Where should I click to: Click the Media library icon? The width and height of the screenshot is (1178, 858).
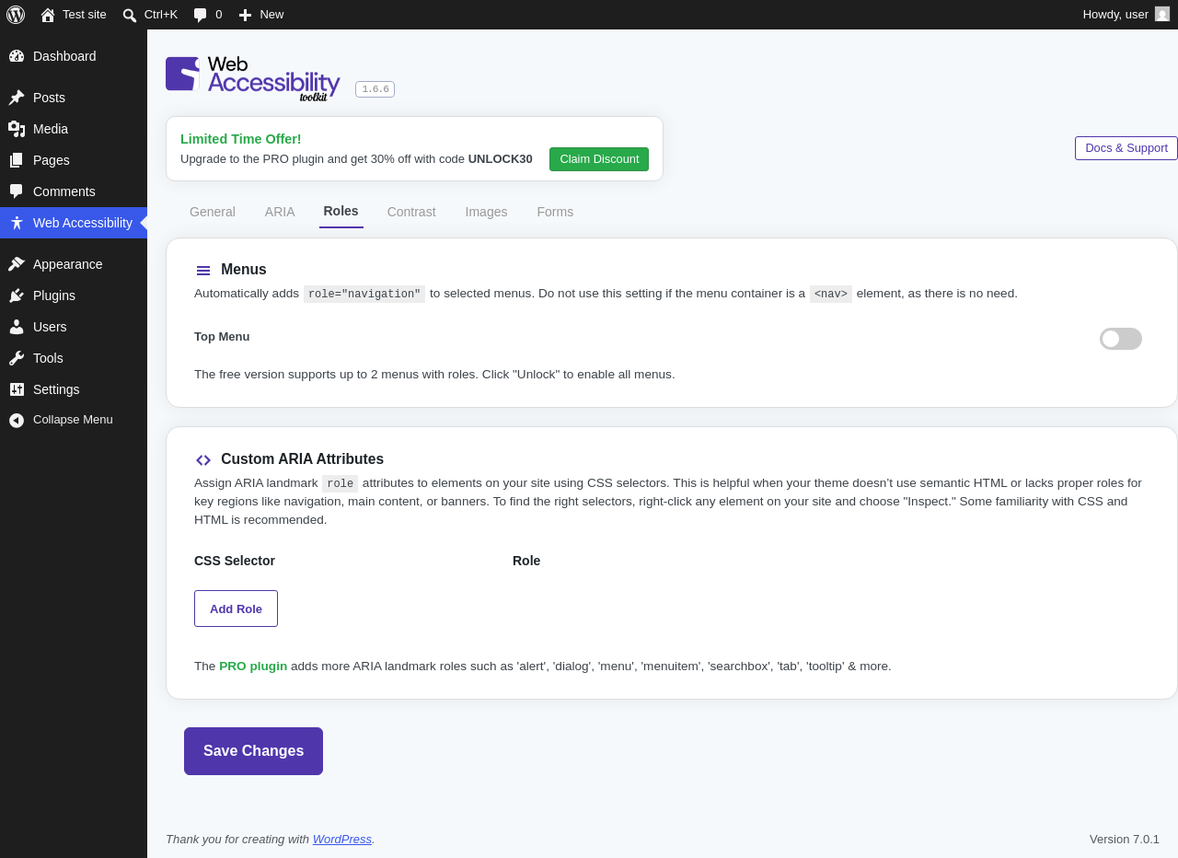coord(17,129)
